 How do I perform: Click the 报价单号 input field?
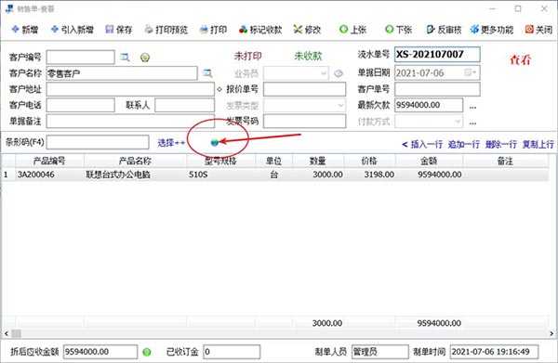coord(305,89)
